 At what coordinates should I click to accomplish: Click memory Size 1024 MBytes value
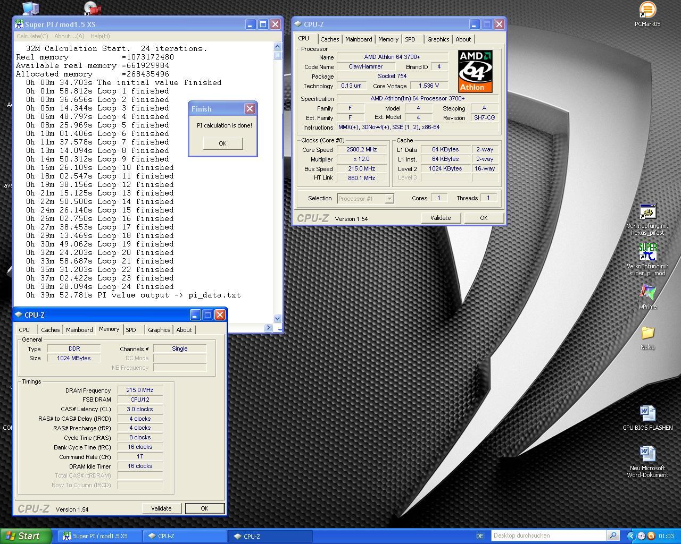tap(74, 358)
